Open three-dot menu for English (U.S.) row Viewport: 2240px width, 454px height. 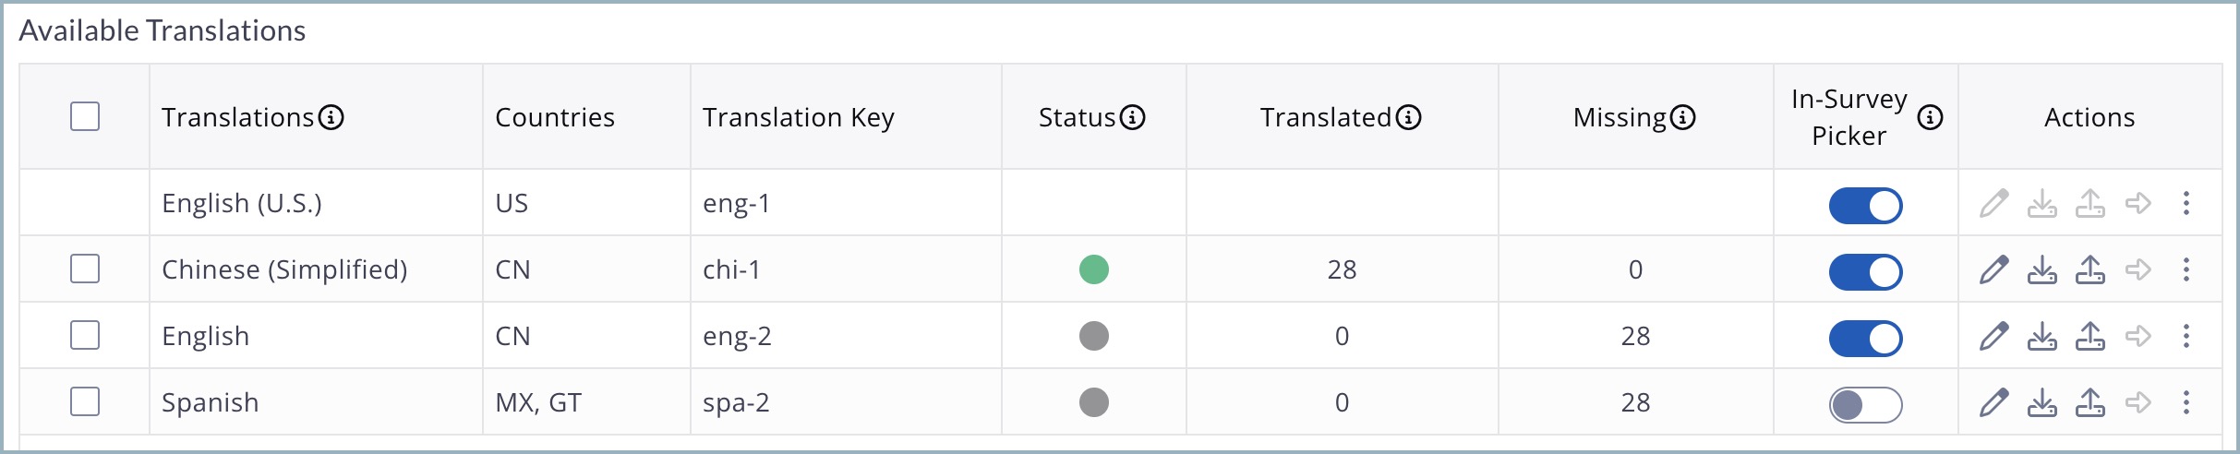[x=2186, y=203]
